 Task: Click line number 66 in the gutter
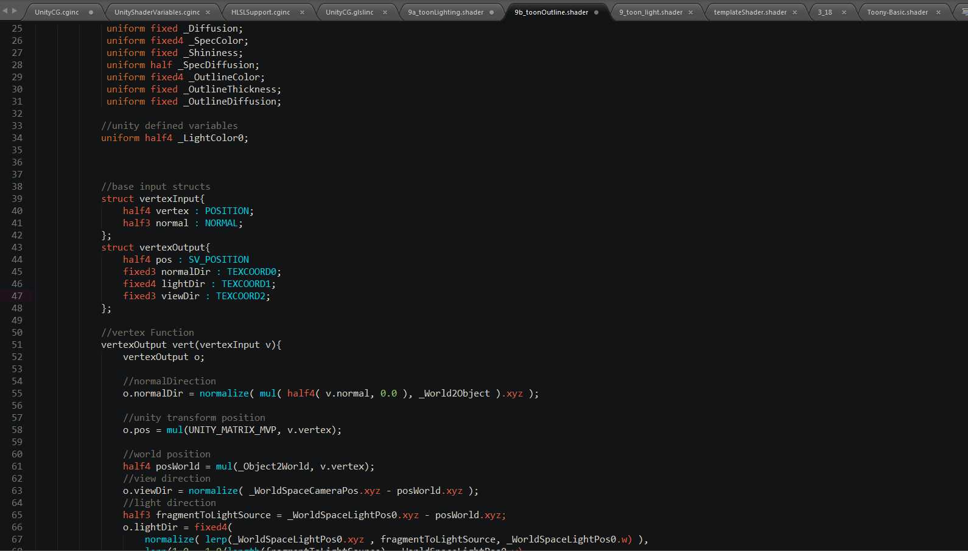[x=17, y=527]
